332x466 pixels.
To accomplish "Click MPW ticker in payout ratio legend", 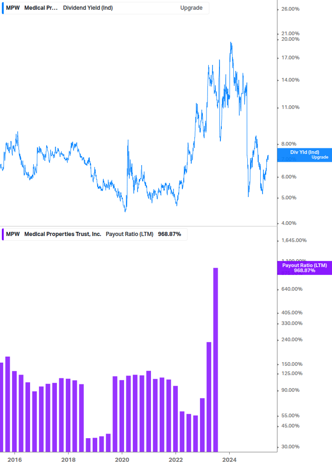I will [x=13, y=234].
